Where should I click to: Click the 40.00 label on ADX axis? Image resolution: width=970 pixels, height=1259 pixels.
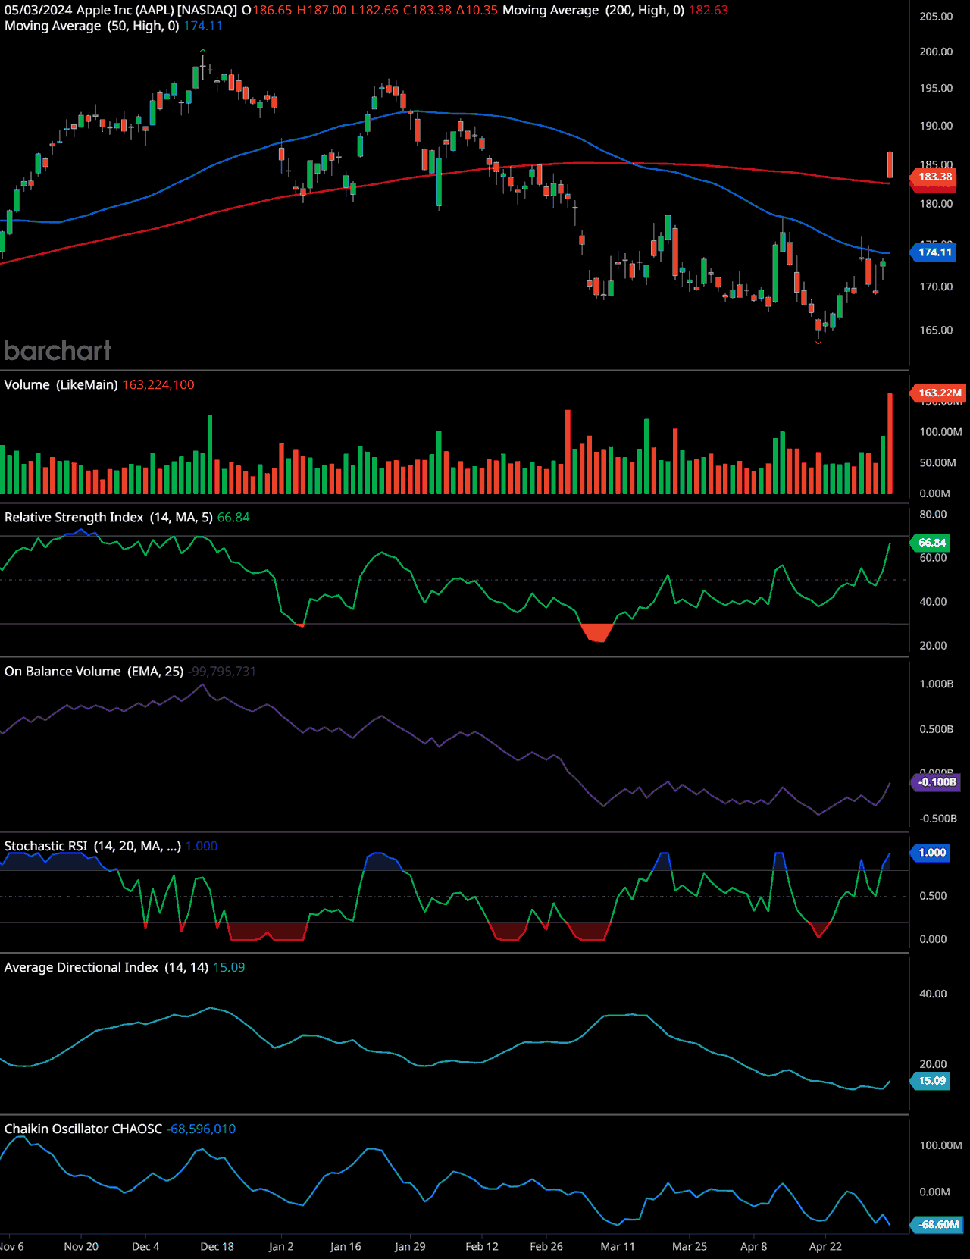point(933,994)
